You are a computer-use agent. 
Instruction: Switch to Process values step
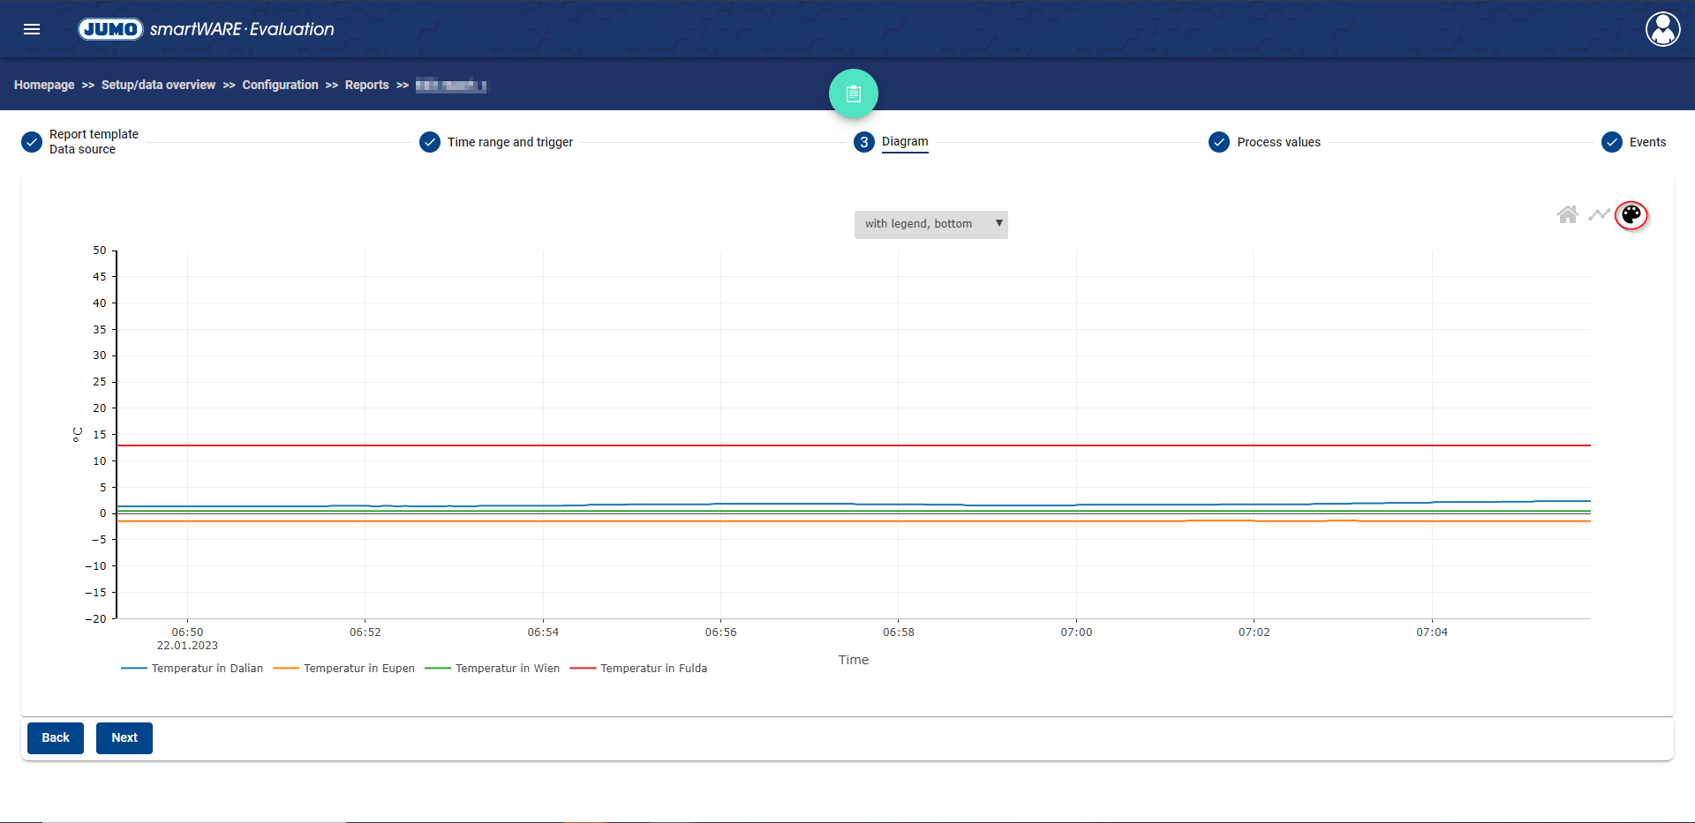tap(1277, 142)
